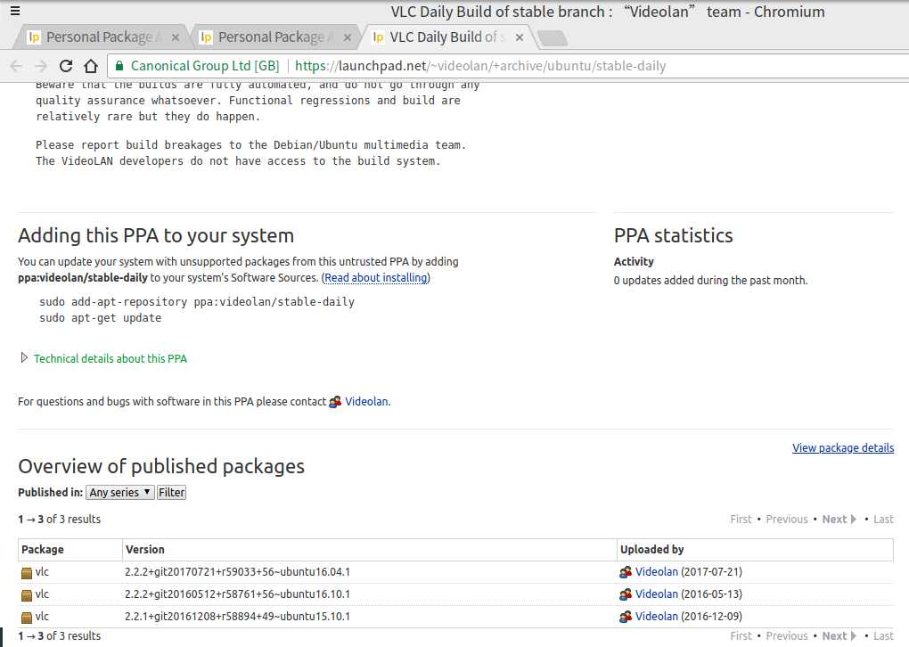
Task: Click version 2.2.2+git20160512+r58761+56~ubuntu16.10.1
Action: point(237,594)
